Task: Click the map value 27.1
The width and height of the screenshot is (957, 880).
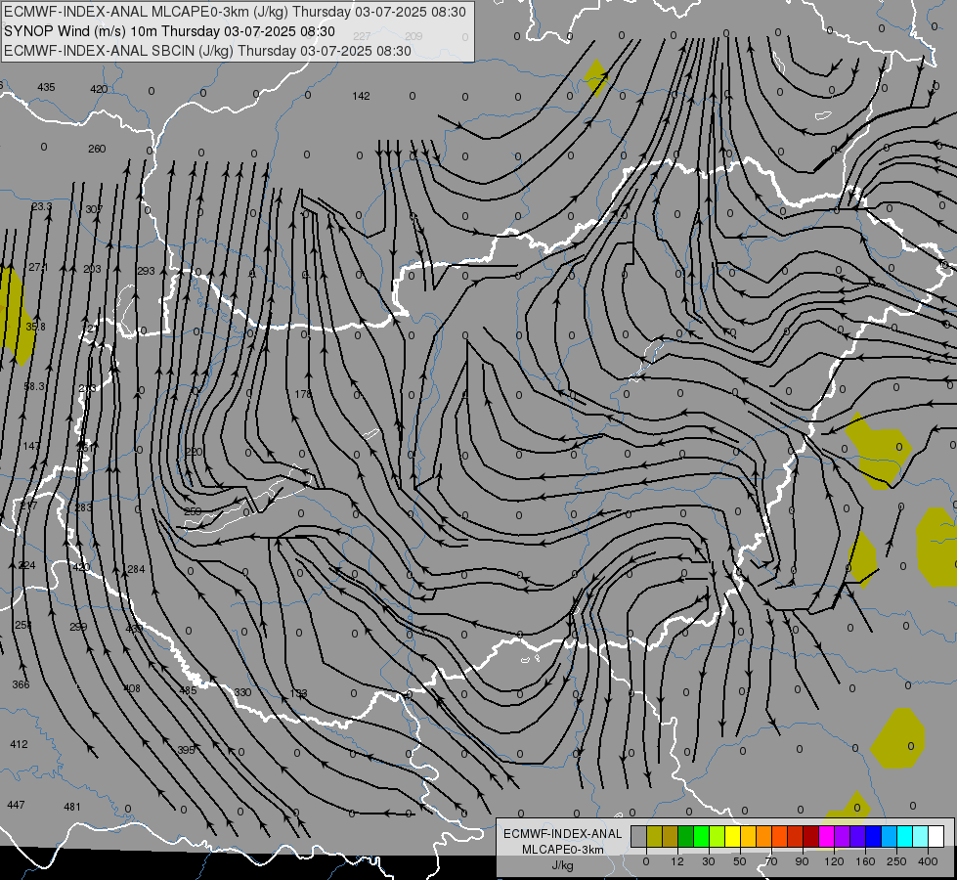Action: (38, 268)
